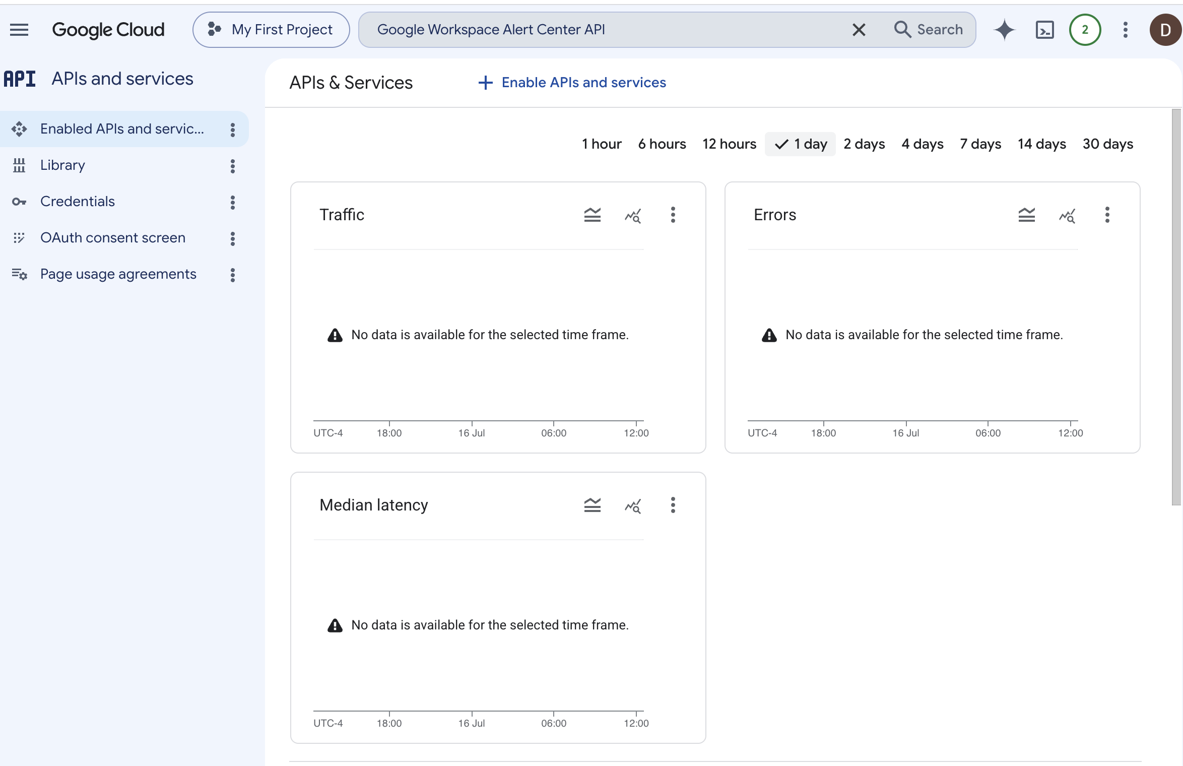Explore Errors chart in Metrics Explorer
This screenshot has height=766, width=1183.
coord(1067,216)
